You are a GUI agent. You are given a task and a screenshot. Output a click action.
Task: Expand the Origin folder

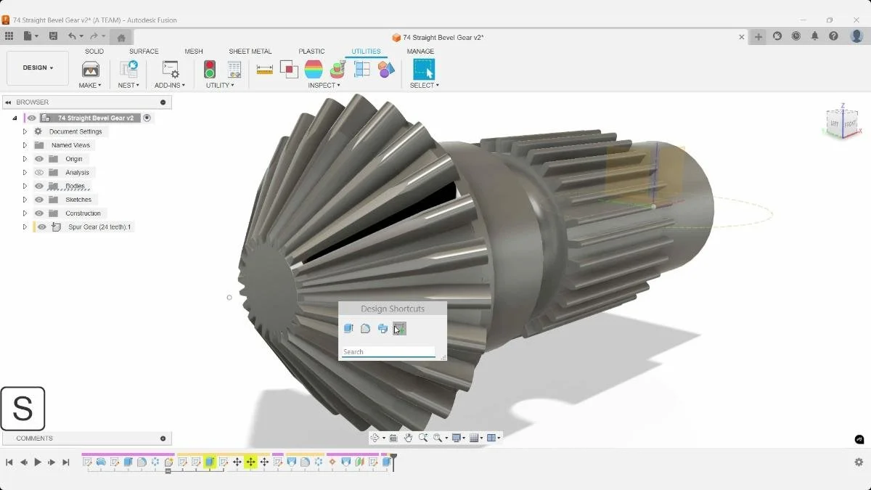25,159
